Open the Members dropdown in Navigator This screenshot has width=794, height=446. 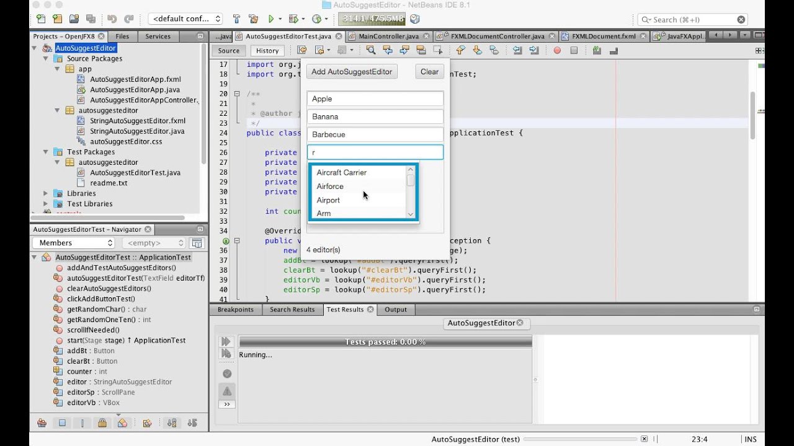[74, 243]
